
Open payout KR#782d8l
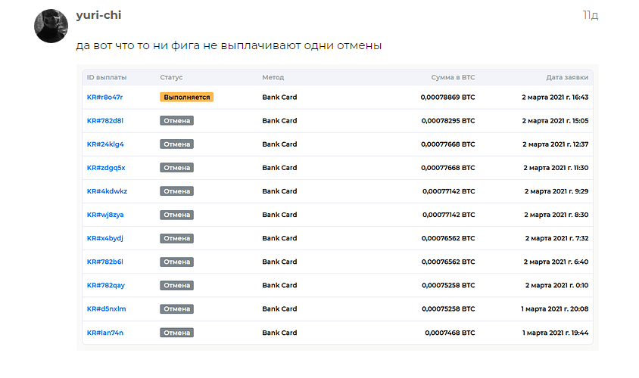[105, 121]
